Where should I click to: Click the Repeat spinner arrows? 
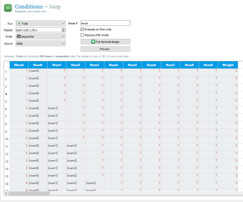[63, 30]
